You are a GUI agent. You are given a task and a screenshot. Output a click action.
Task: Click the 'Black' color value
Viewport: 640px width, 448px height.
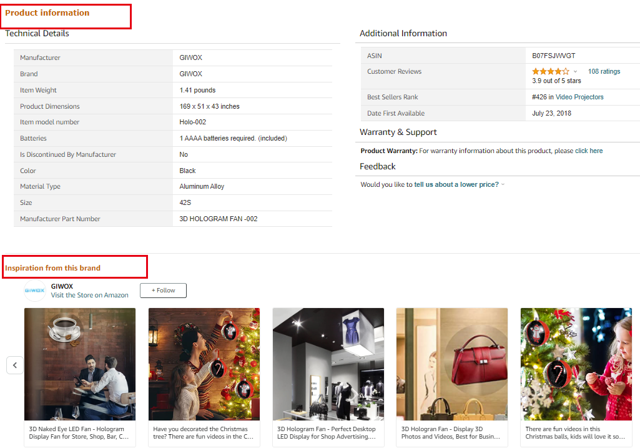point(187,171)
